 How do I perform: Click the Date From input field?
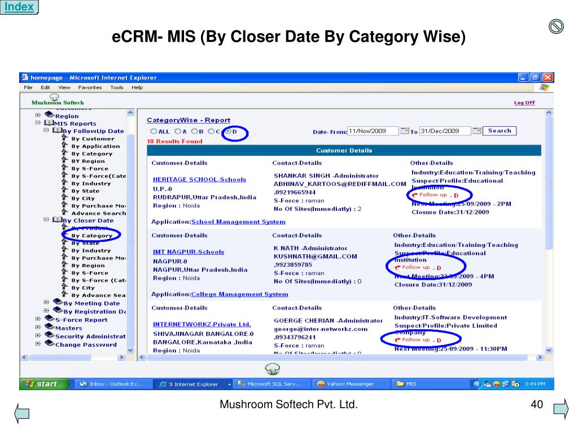pyautogui.click(x=373, y=131)
